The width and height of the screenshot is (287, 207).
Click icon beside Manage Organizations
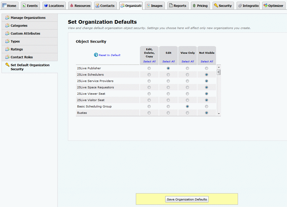(7, 18)
